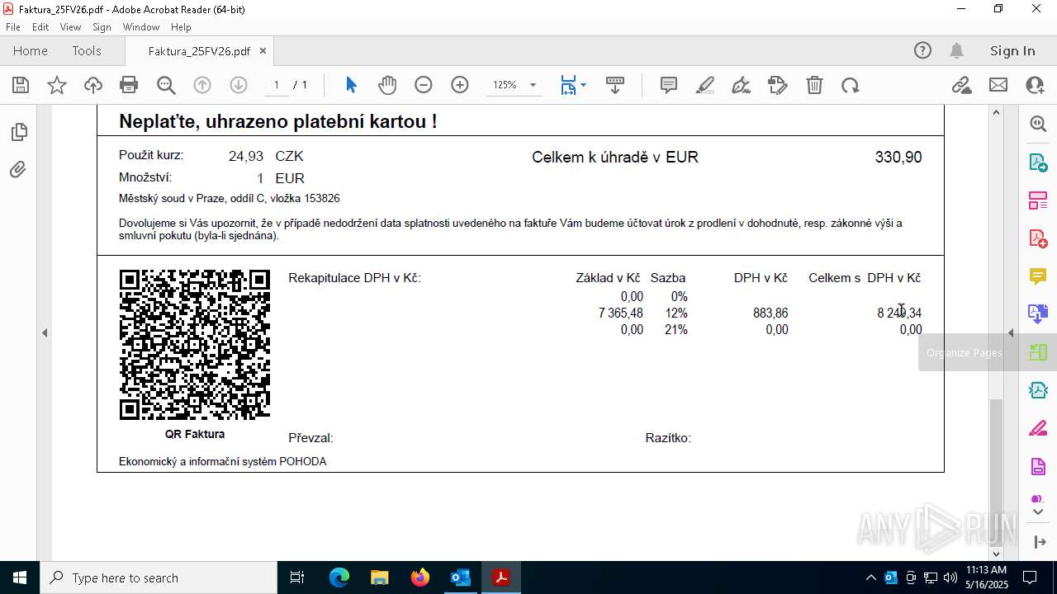Open Fill & Sign tool in right pane
The image size is (1057, 594).
tap(1038, 428)
